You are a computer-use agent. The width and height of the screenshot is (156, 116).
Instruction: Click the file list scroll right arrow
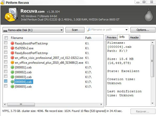(101, 104)
